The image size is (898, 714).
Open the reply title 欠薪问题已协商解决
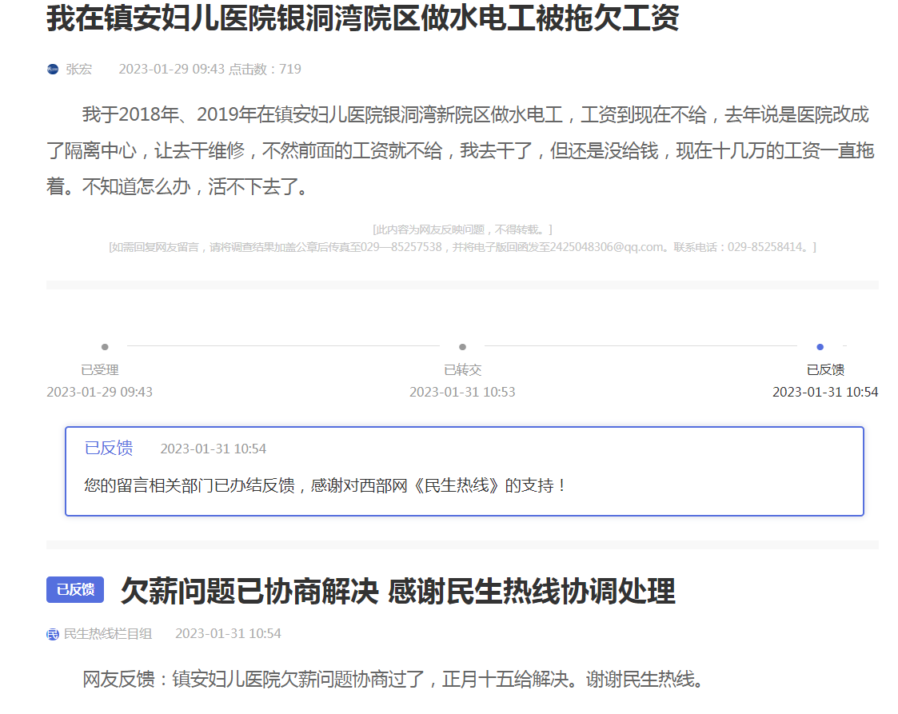coord(397,592)
